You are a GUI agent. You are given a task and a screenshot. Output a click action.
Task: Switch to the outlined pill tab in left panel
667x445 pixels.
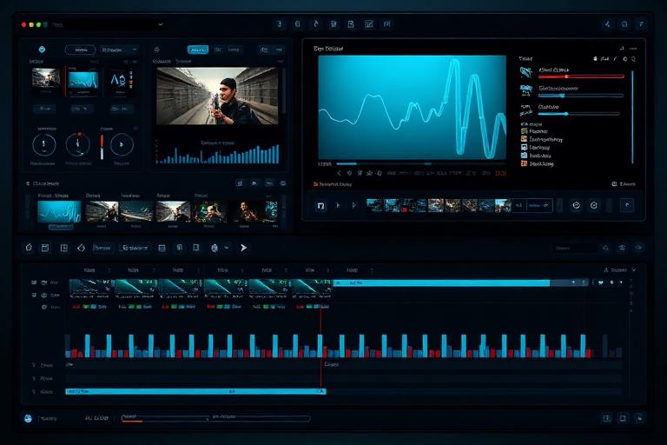[x=80, y=50]
